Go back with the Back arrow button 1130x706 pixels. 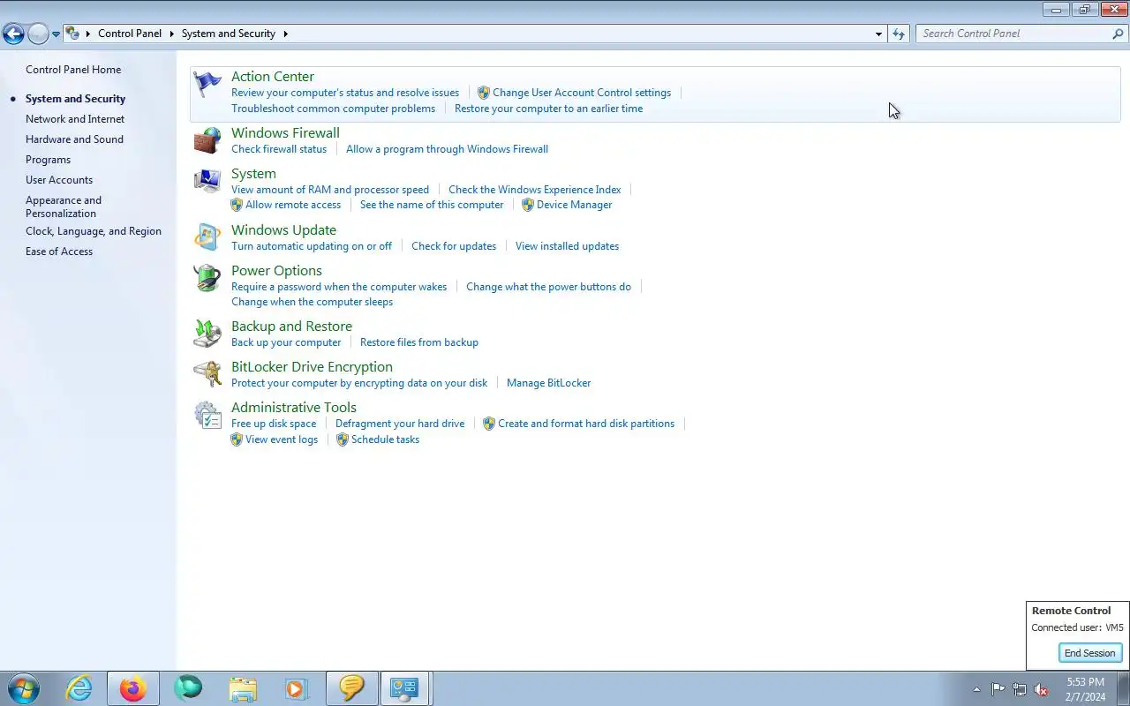[x=13, y=34]
